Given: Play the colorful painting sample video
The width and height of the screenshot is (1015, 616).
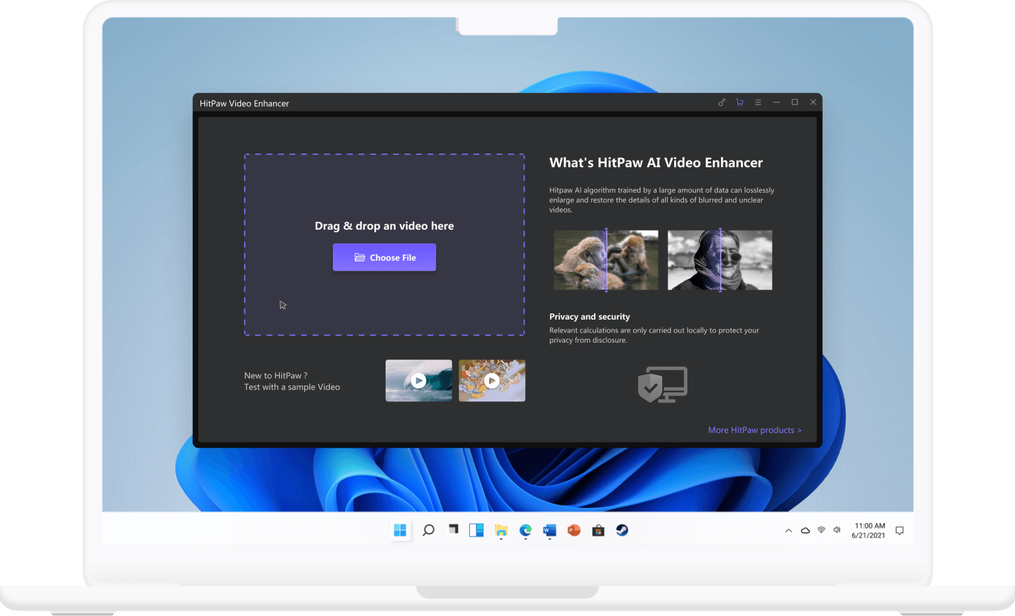Looking at the screenshot, I should [x=492, y=381].
